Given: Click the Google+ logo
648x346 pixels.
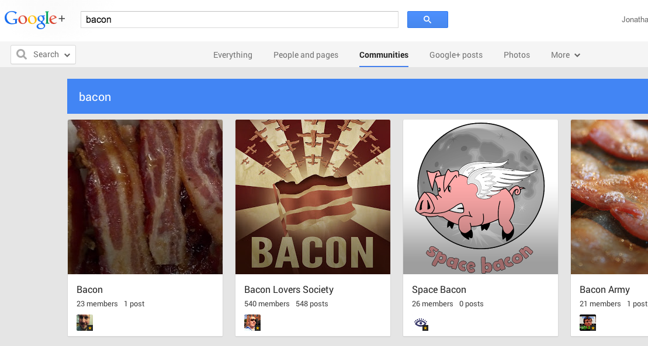Looking at the screenshot, I should [34, 19].
